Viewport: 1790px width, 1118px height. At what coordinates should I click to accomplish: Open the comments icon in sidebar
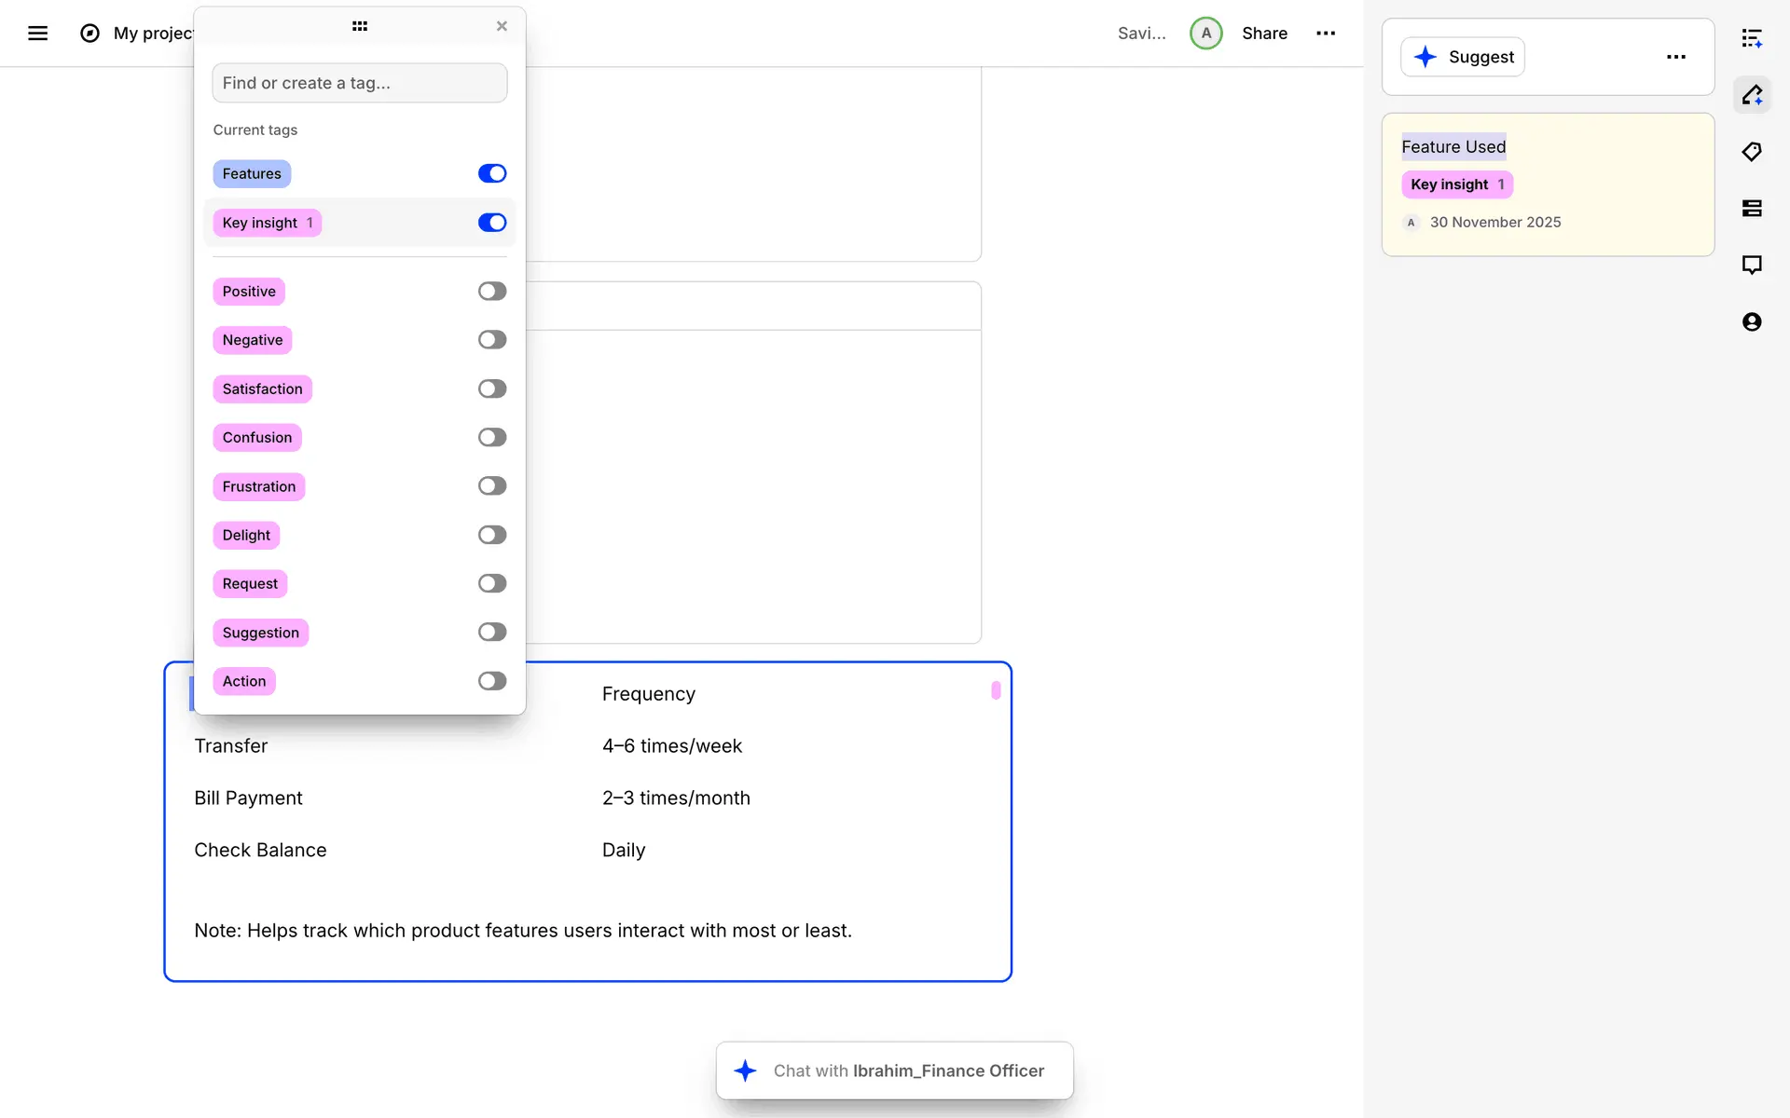pyautogui.click(x=1752, y=266)
